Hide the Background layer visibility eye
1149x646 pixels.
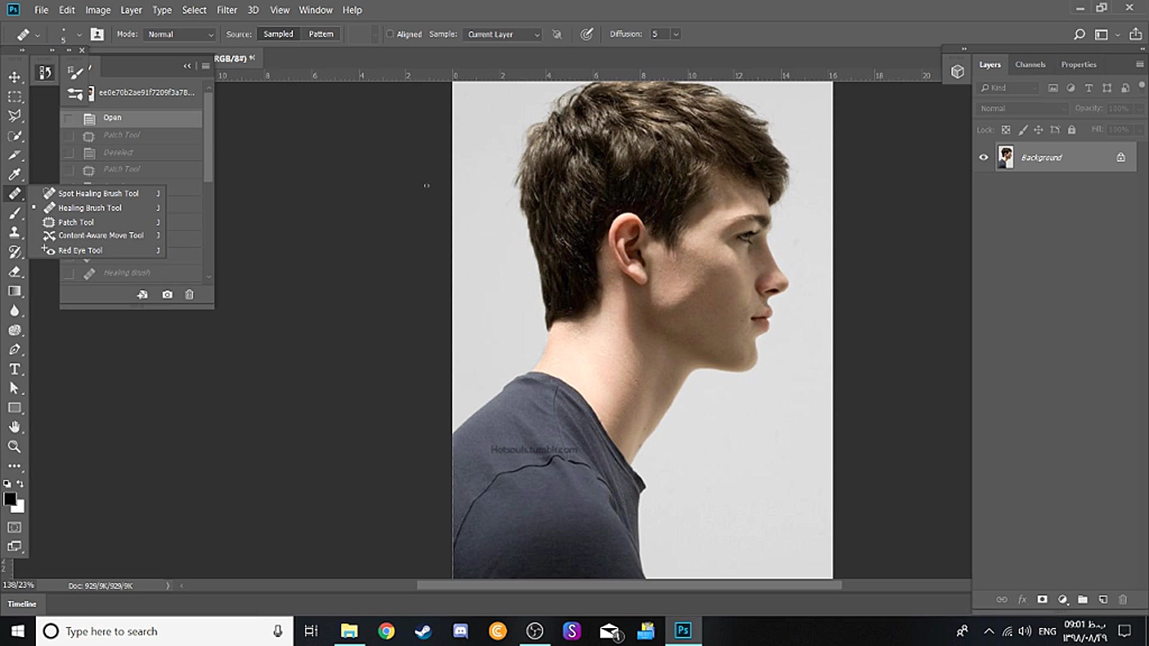pyautogui.click(x=983, y=157)
